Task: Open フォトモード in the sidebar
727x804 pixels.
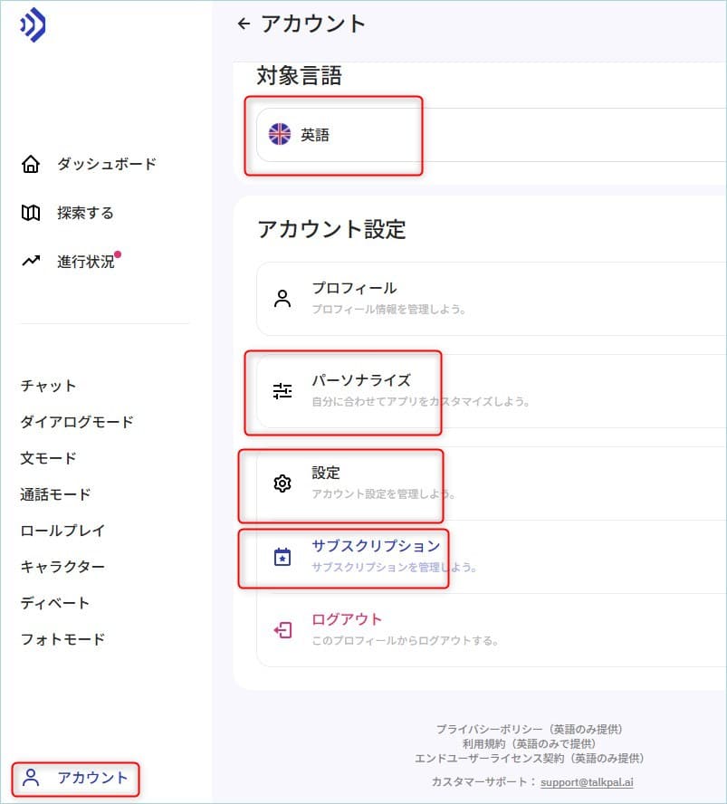Action: click(62, 639)
